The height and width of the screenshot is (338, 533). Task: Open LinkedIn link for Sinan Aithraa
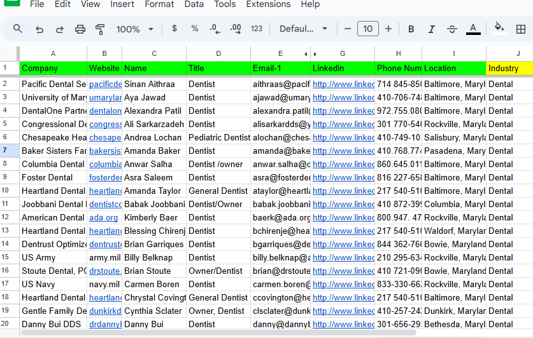pos(343,84)
